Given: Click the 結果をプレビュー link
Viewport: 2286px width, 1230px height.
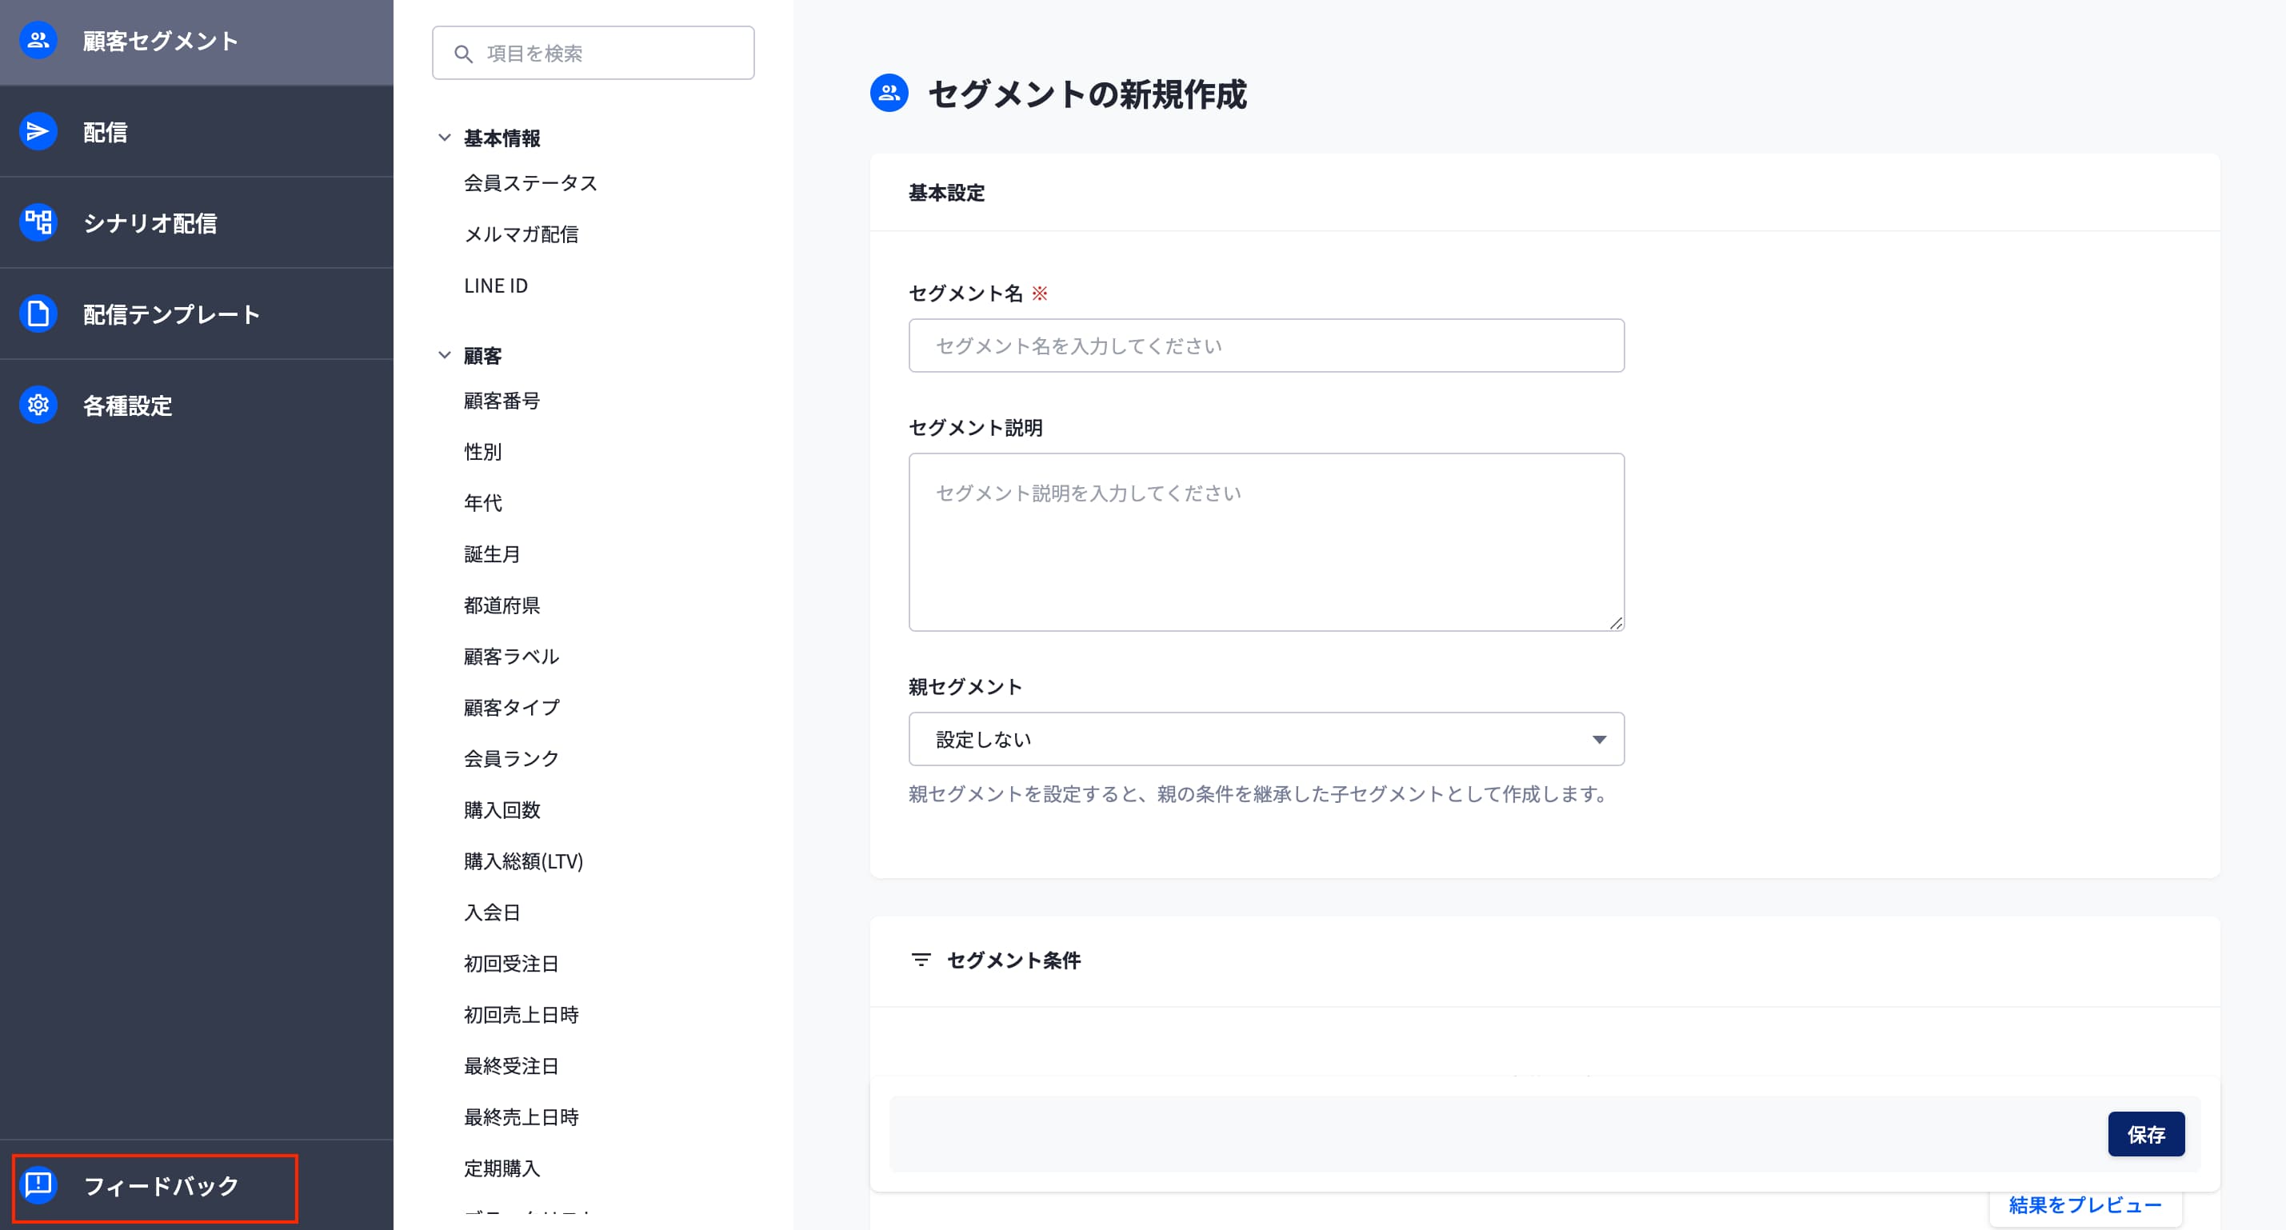Looking at the screenshot, I should tap(2084, 1205).
